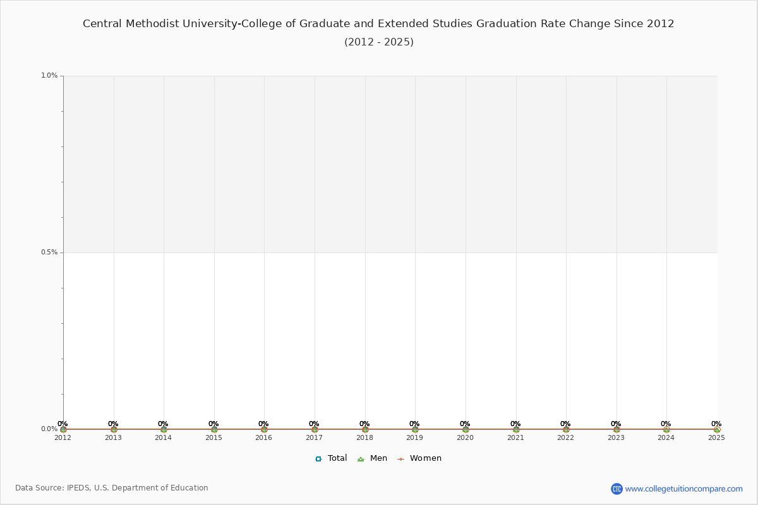Click the 2014 data point marker
This screenshot has width=758, height=505.
(x=164, y=429)
